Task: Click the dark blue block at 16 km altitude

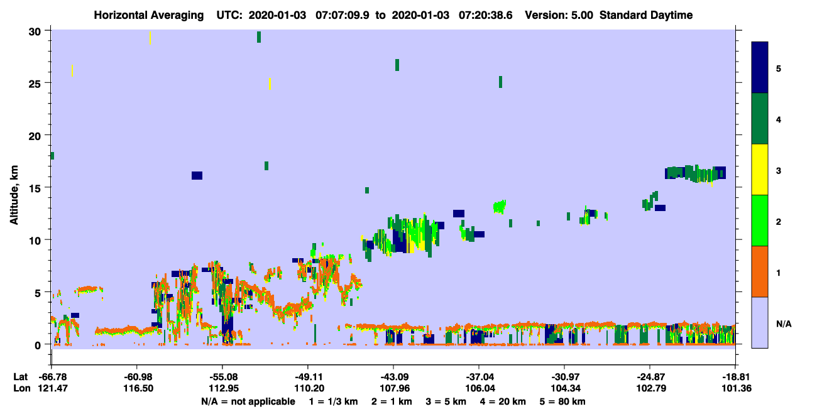Action: [x=197, y=175]
